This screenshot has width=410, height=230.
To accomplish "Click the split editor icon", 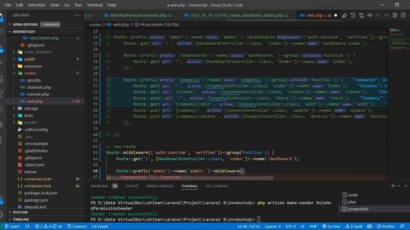I will point(403,15).
